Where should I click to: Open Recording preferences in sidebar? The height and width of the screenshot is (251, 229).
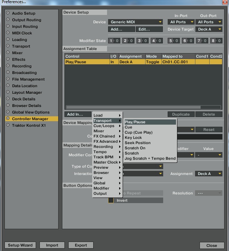pos(22,66)
